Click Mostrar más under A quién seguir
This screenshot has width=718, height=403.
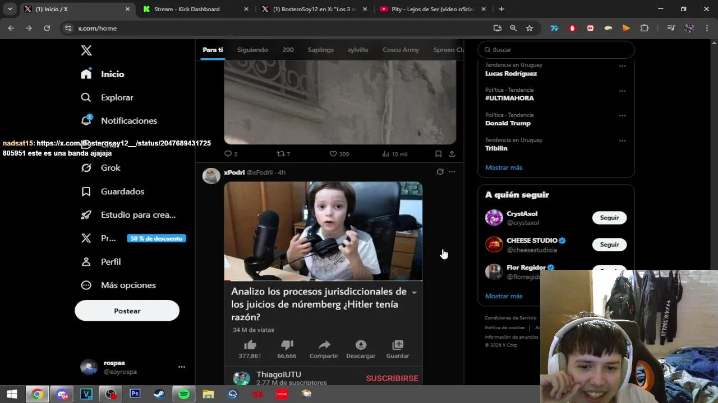(504, 296)
